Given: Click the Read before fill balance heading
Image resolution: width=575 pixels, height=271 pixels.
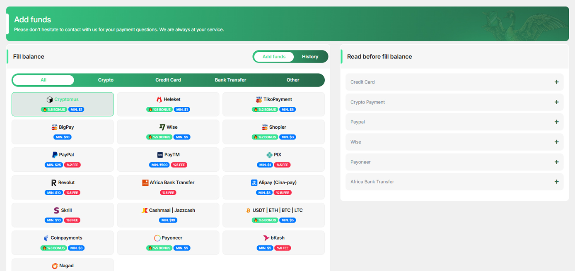Looking at the screenshot, I should (x=379, y=57).
